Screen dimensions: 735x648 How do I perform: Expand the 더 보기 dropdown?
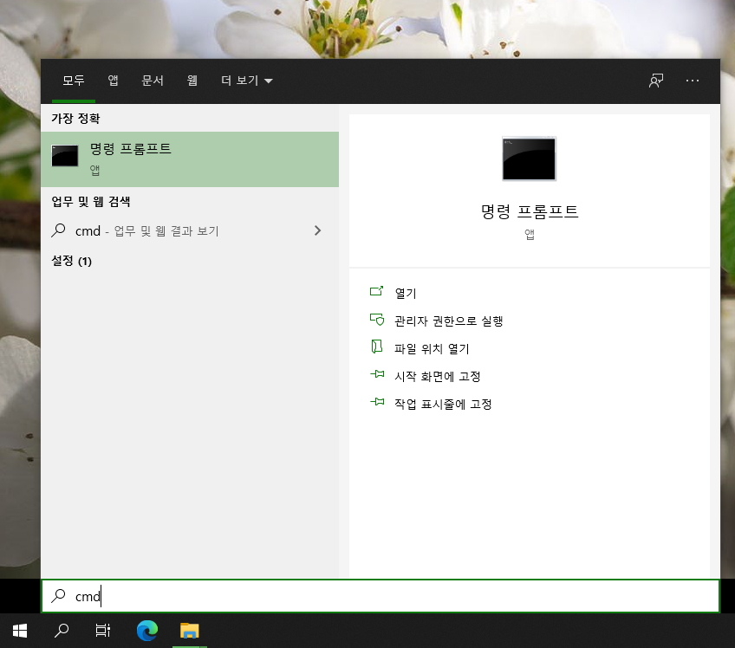point(246,81)
